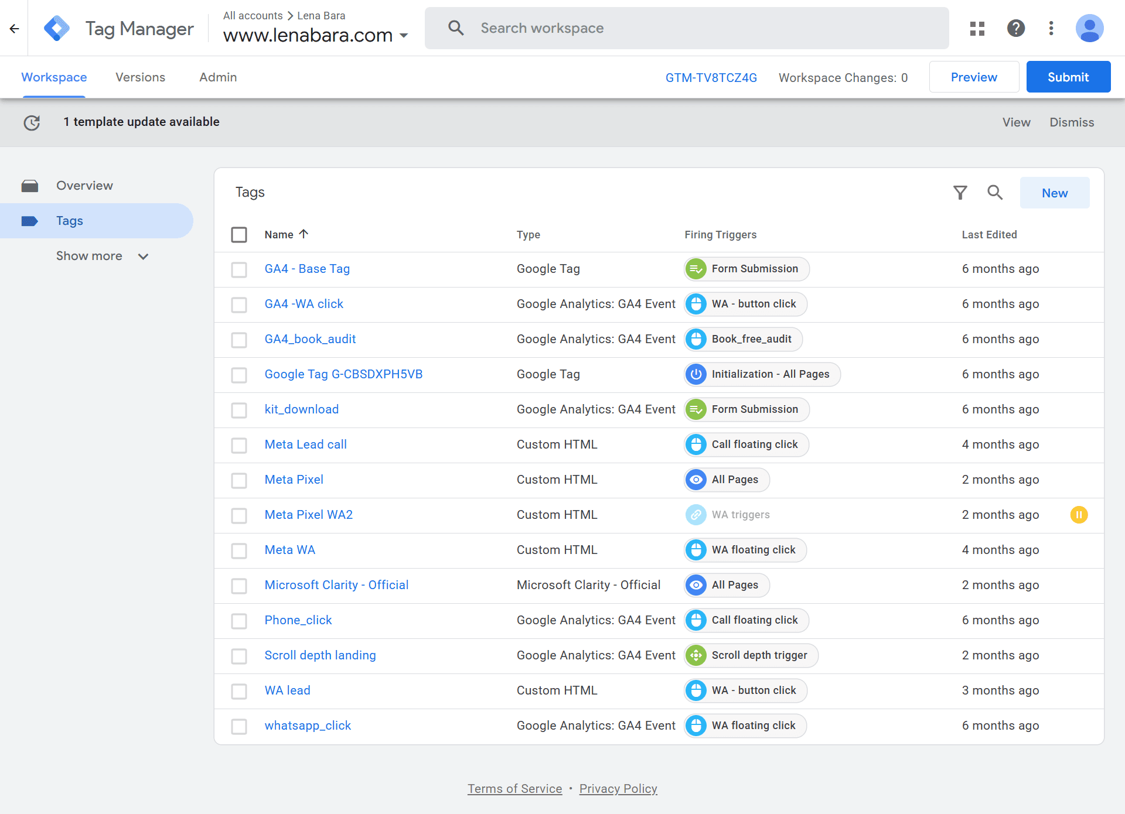Click WA floating click trigger on Meta WA row
The image size is (1125, 814).
coord(745,550)
